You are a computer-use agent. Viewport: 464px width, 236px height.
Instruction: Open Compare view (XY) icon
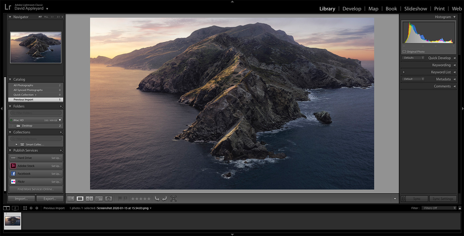[89, 199]
